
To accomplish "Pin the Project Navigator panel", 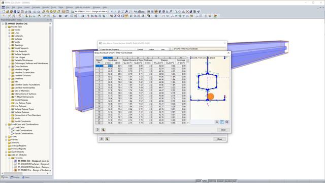I will [48, 20].
